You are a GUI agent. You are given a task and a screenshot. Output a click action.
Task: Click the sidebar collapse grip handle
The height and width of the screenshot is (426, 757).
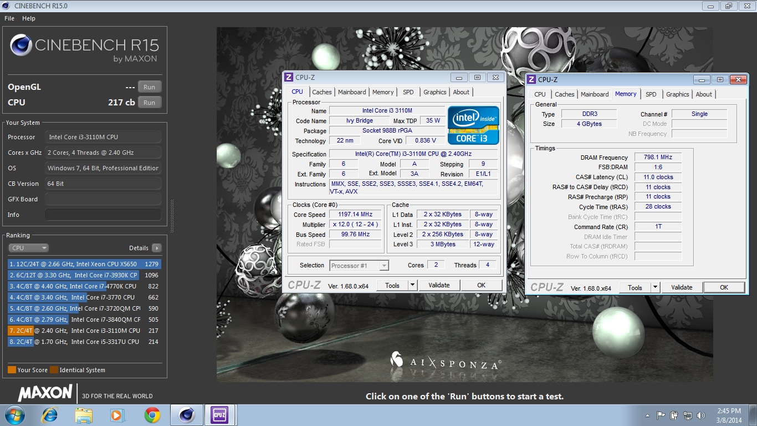pos(172,216)
